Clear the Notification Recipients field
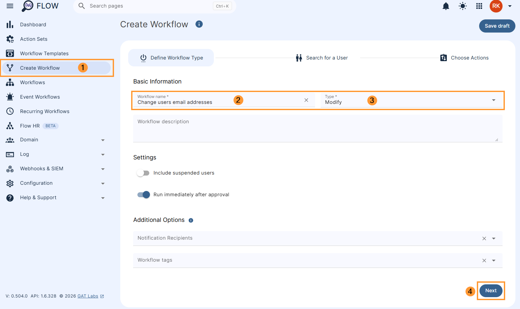The width and height of the screenshot is (520, 309). pos(484,239)
